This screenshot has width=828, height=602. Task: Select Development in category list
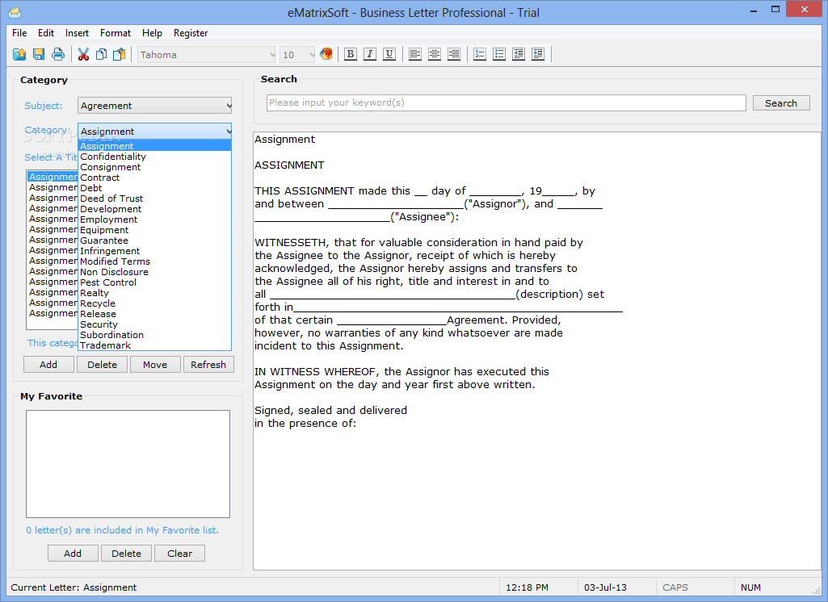(x=155, y=209)
